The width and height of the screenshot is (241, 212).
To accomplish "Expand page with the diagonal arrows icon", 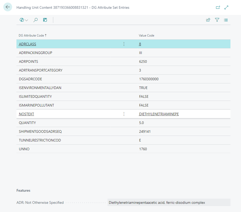I will (226, 7).
